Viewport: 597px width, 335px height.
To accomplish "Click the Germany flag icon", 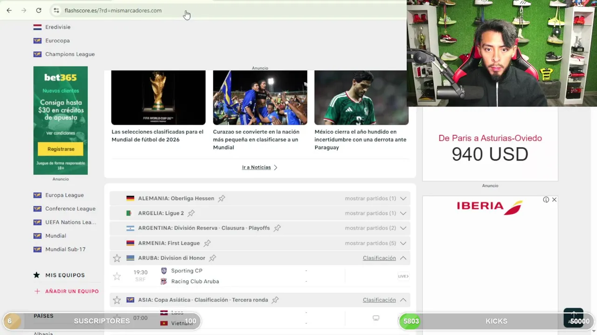I will click(130, 198).
